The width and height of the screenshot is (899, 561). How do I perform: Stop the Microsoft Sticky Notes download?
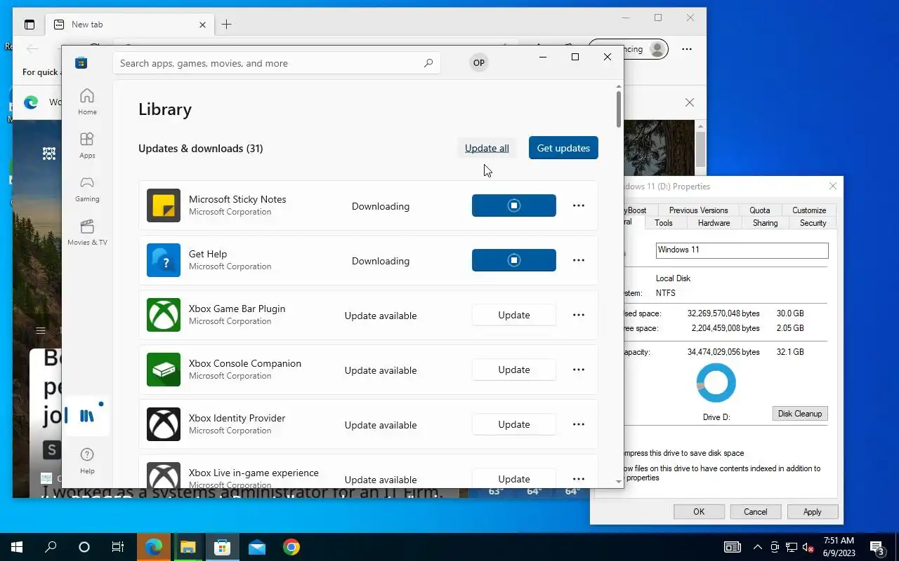click(514, 205)
